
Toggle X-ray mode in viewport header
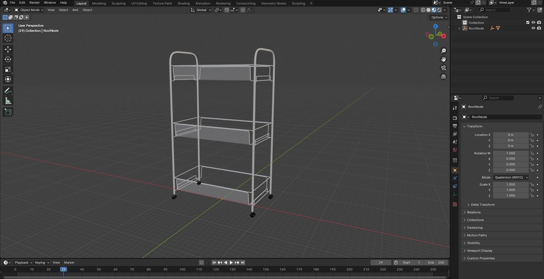(x=416, y=10)
